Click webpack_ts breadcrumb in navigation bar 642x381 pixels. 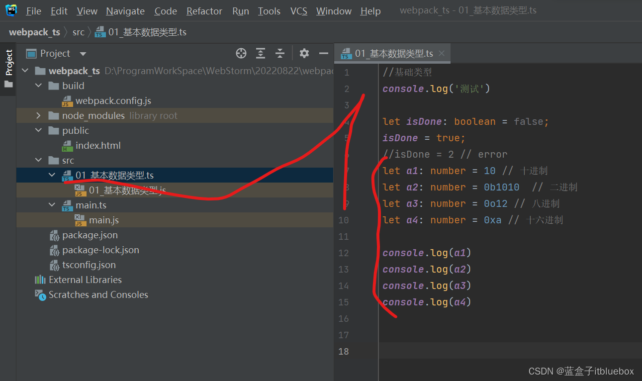point(34,32)
